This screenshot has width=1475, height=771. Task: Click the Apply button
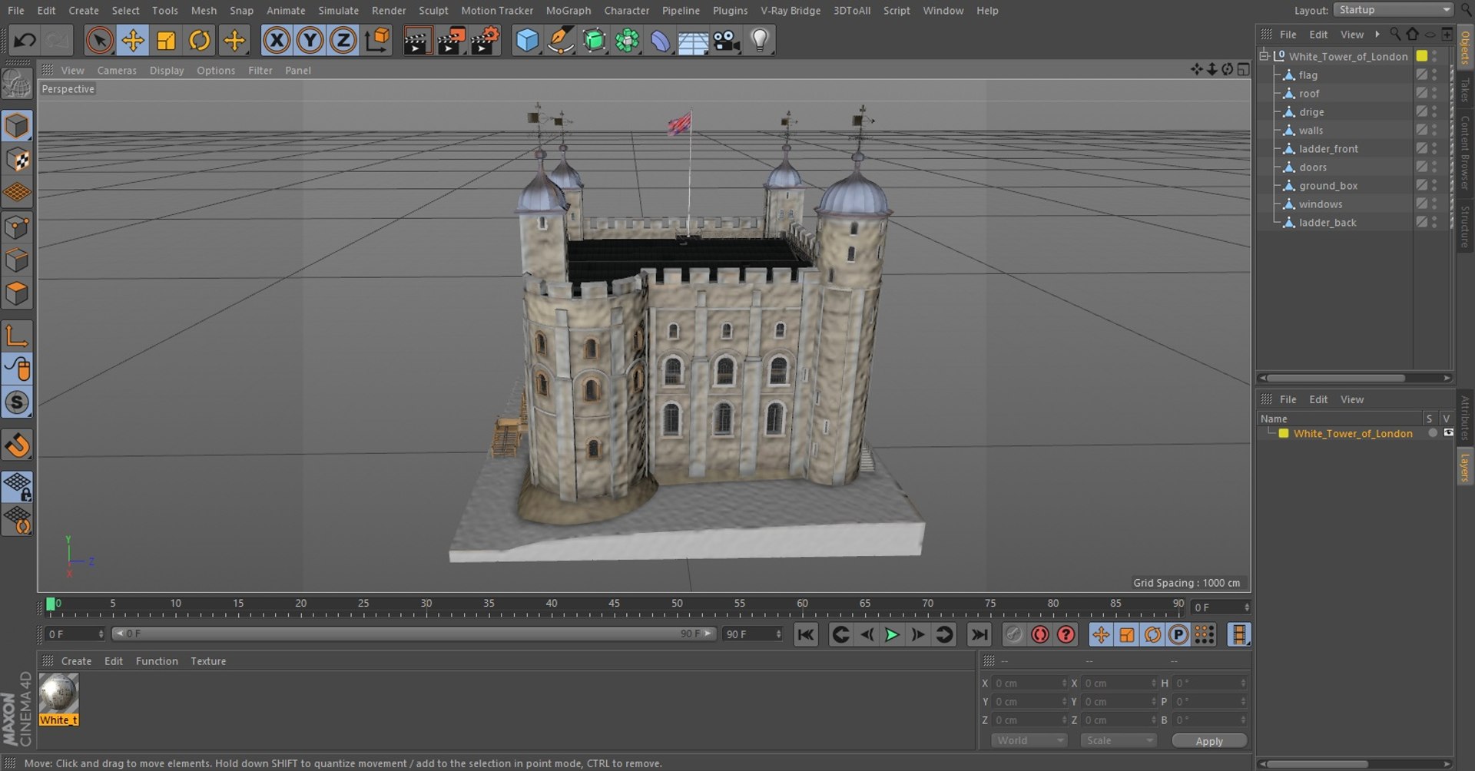pos(1209,741)
